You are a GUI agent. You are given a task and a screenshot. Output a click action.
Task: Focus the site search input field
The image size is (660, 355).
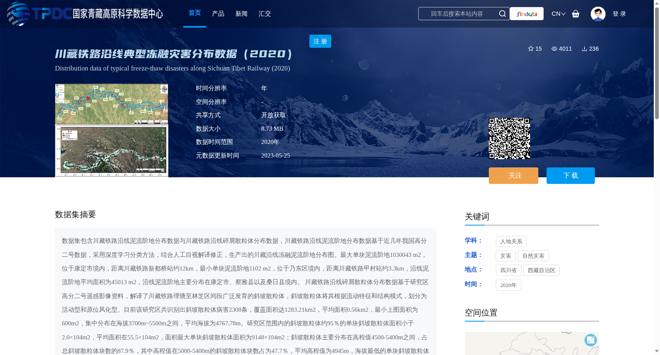(457, 14)
